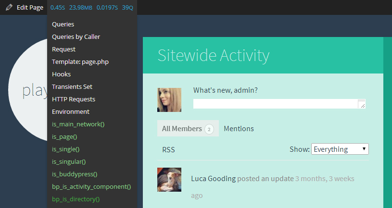Open the RSS feed link

[168, 149]
